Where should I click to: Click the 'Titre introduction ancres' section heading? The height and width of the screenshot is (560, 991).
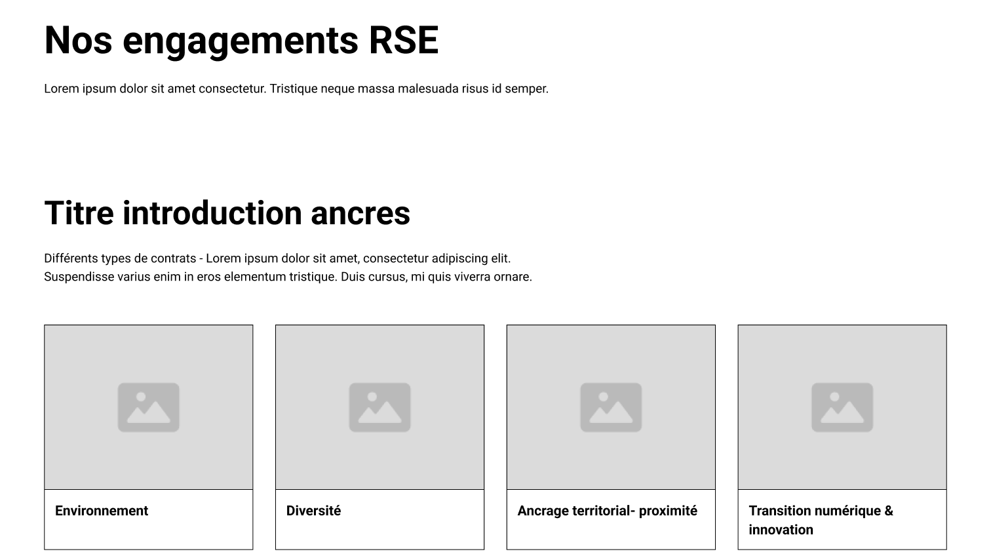pos(227,213)
